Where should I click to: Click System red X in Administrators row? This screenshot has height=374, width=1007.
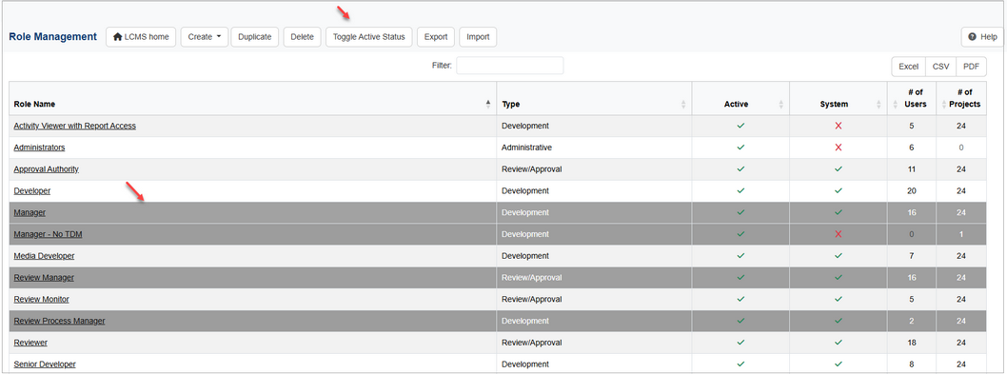(x=839, y=148)
